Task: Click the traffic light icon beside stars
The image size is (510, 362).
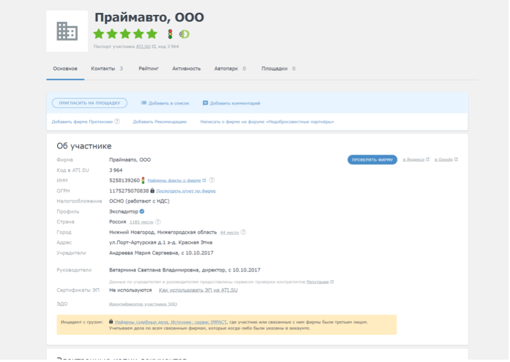Action: click(170, 34)
